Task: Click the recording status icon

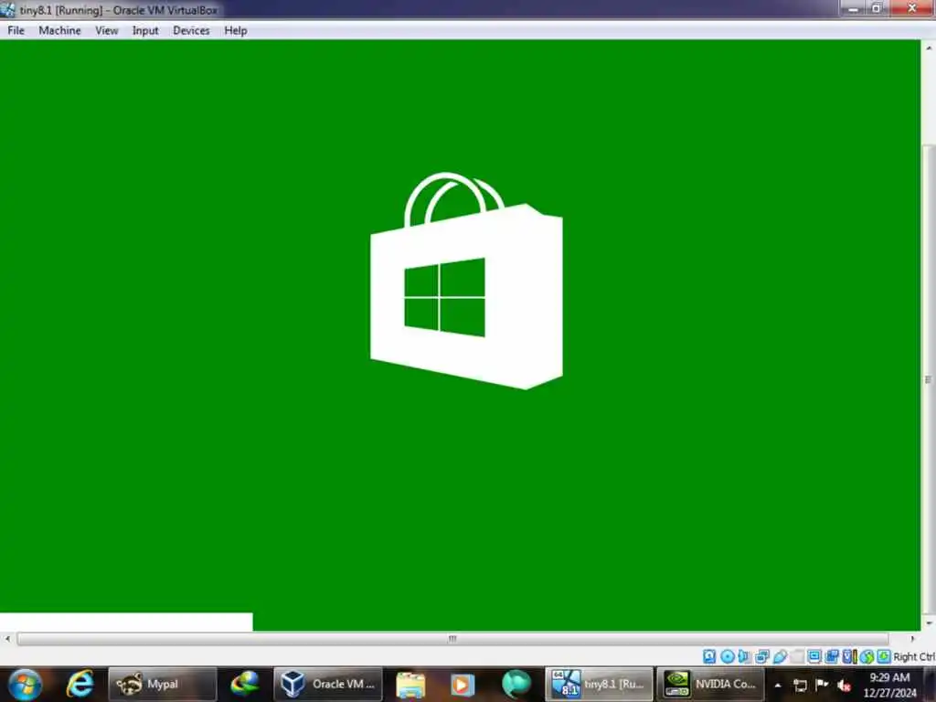Action: pos(832,656)
